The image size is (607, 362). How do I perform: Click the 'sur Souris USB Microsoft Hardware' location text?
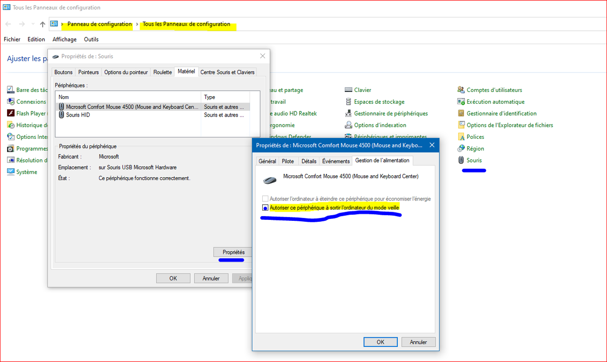pyautogui.click(x=138, y=168)
